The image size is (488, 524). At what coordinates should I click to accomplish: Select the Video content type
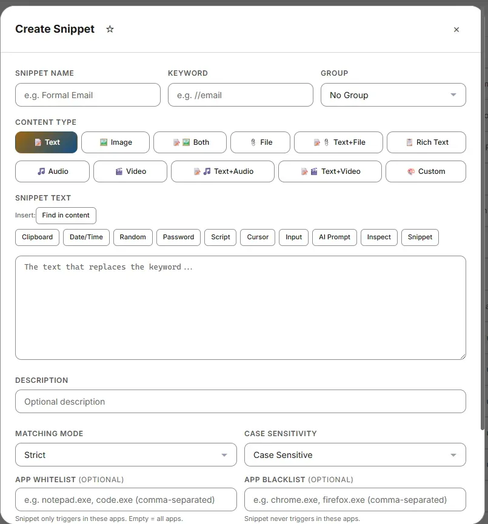(x=130, y=171)
